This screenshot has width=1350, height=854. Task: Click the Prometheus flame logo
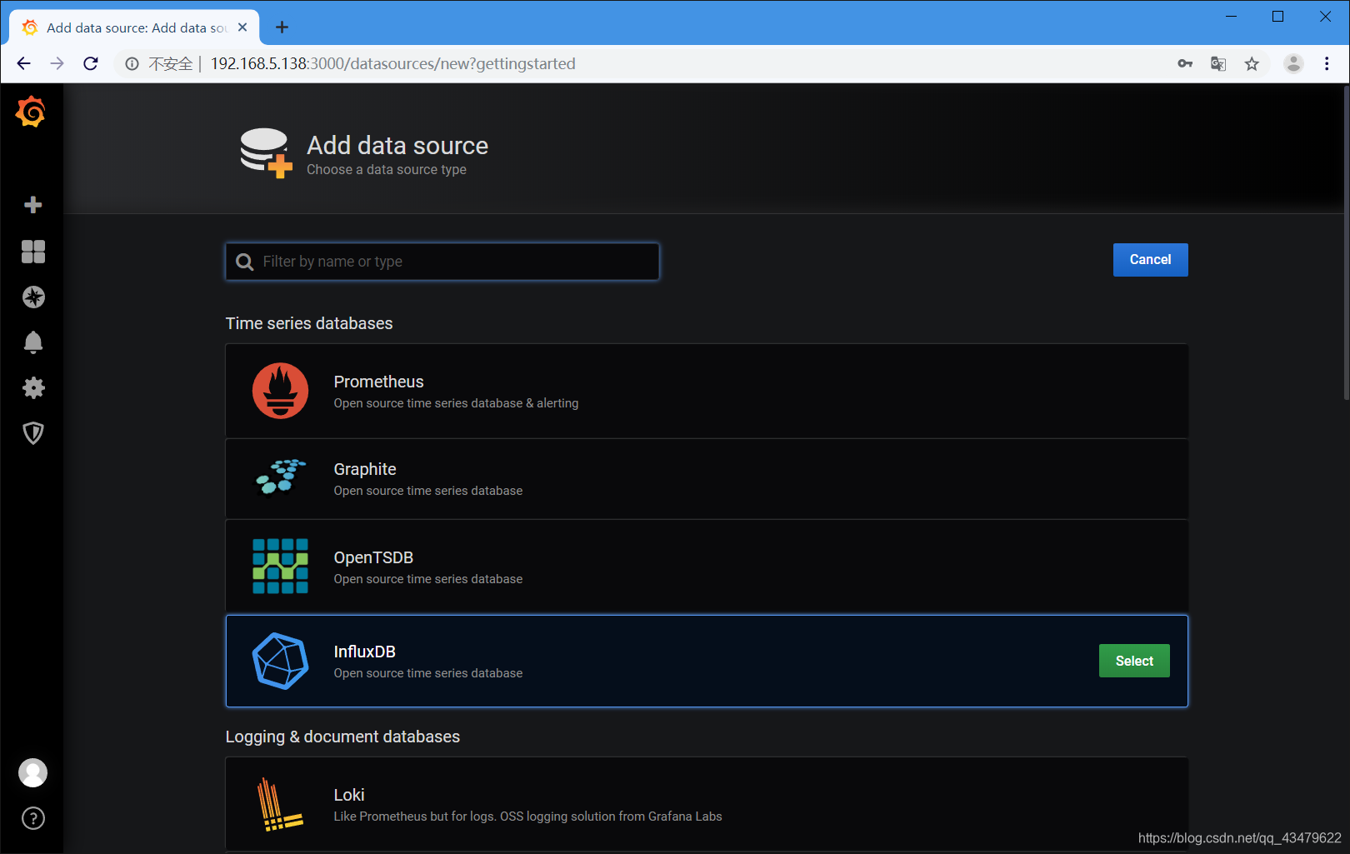coord(280,391)
